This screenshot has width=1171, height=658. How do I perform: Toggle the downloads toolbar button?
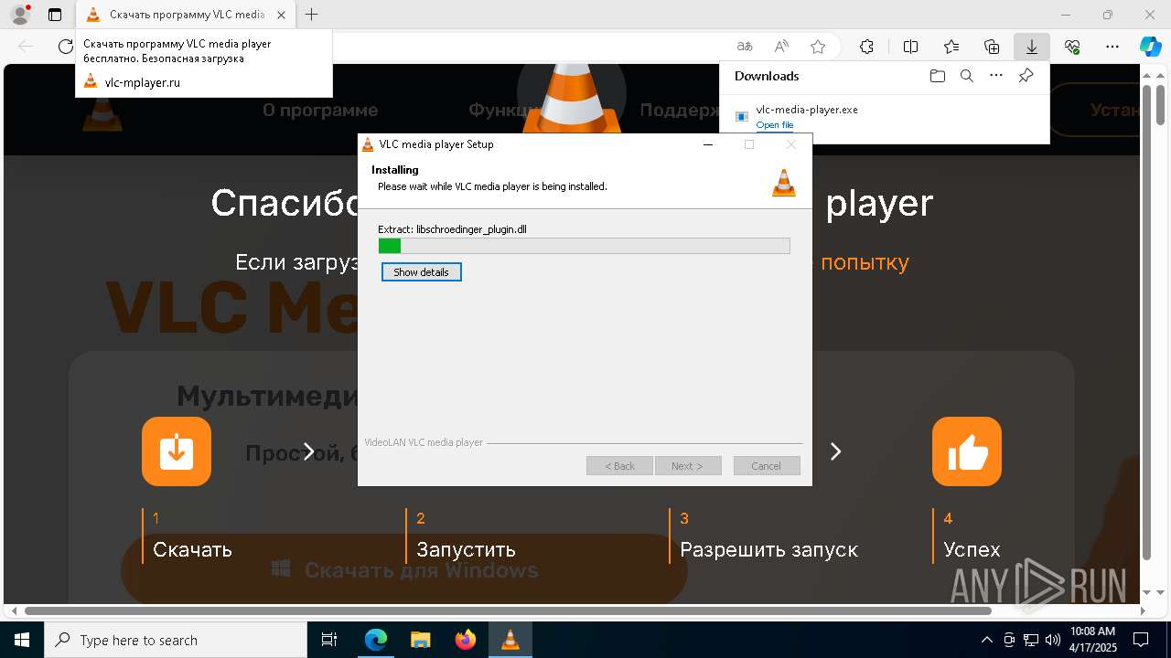coord(1032,47)
